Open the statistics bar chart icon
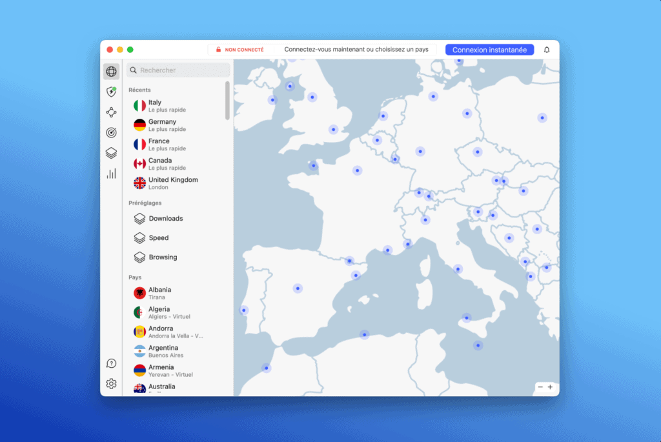Image resolution: width=661 pixels, height=442 pixels. tap(111, 174)
